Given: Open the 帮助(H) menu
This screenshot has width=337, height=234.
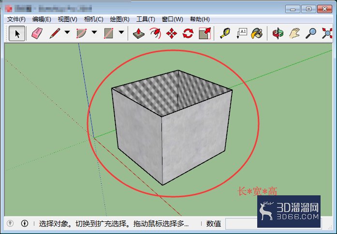Looking at the screenshot, I should click(200, 19).
